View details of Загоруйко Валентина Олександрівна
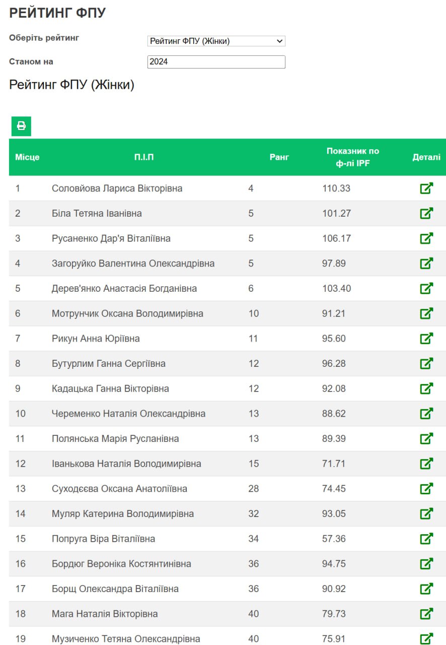This screenshot has height=645, width=446. 426,264
